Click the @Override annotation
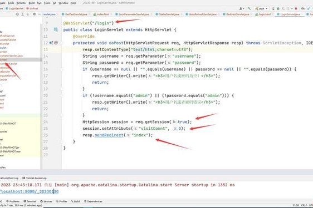The height and width of the screenshot is (208, 313). (x=84, y=37)
